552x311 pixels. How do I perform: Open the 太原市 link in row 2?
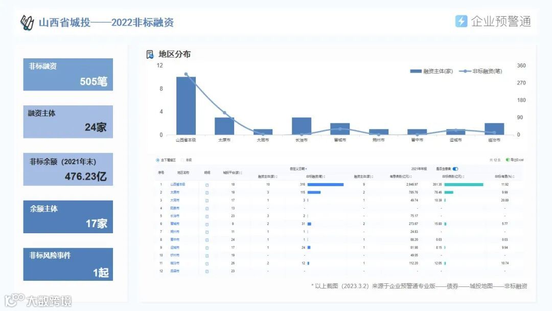click(x=175, y=192)
